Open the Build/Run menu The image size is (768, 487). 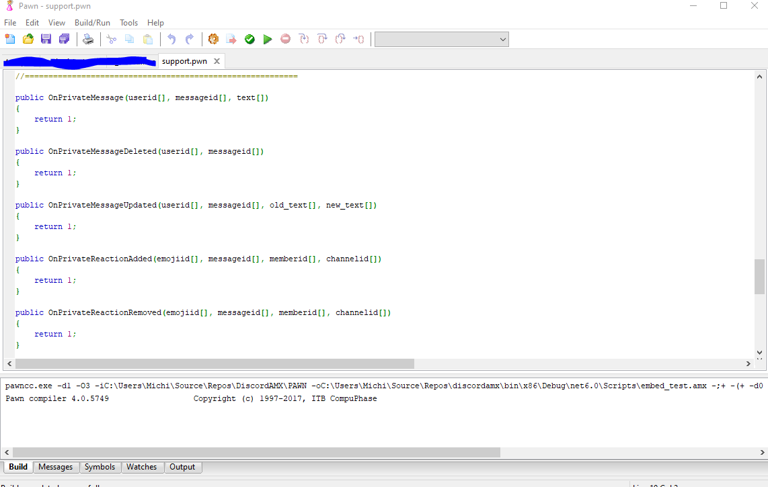click(92, 22)
